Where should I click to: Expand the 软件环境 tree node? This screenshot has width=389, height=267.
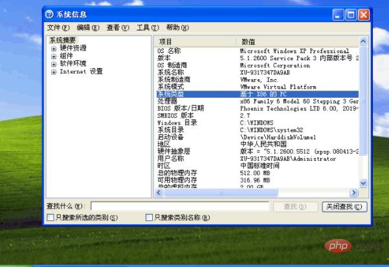53,64
